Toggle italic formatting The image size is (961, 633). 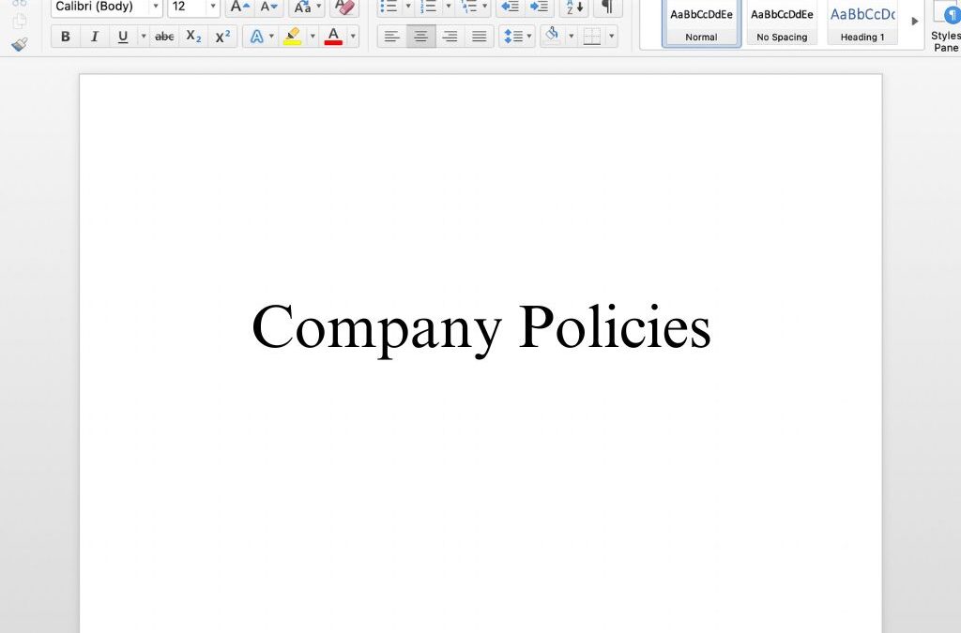pos(95,37)
